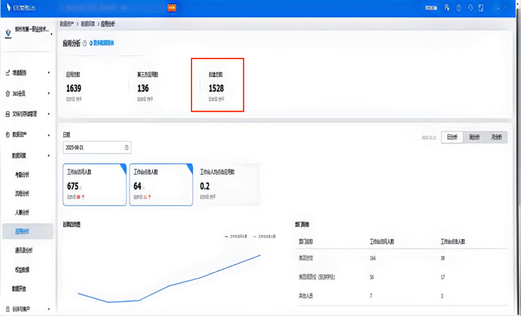Click the info icon next to 应用分析 title
Viewport: 521px width, 316px height.
coord(85,43)
